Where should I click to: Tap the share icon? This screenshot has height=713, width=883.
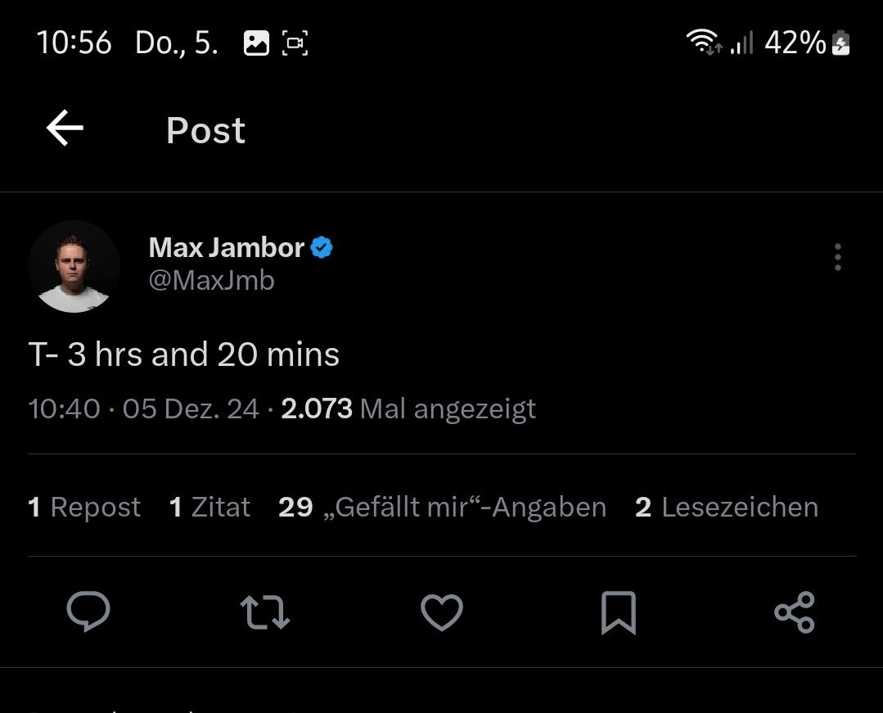coord(794,612)
